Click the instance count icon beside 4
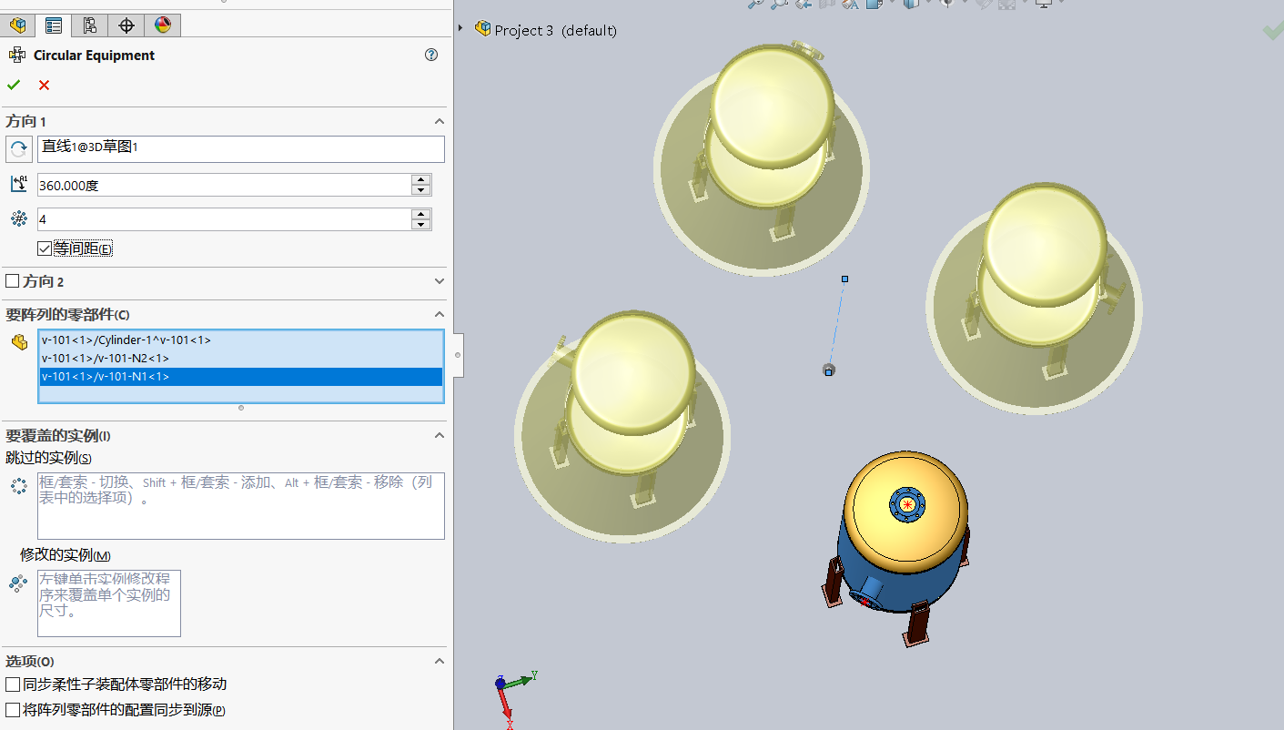The width and height of the screenshot is (1284, 730). point(18,219)
